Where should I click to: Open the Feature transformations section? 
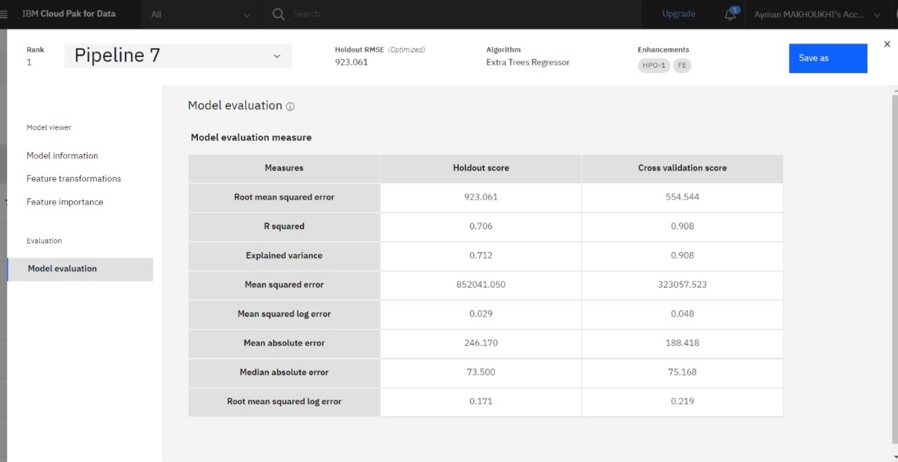[74, 179]
